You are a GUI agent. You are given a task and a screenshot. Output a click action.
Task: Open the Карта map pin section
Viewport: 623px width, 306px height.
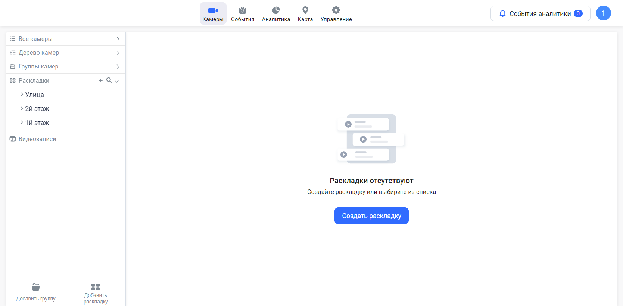pyautogui.click(x=305, y=14)
